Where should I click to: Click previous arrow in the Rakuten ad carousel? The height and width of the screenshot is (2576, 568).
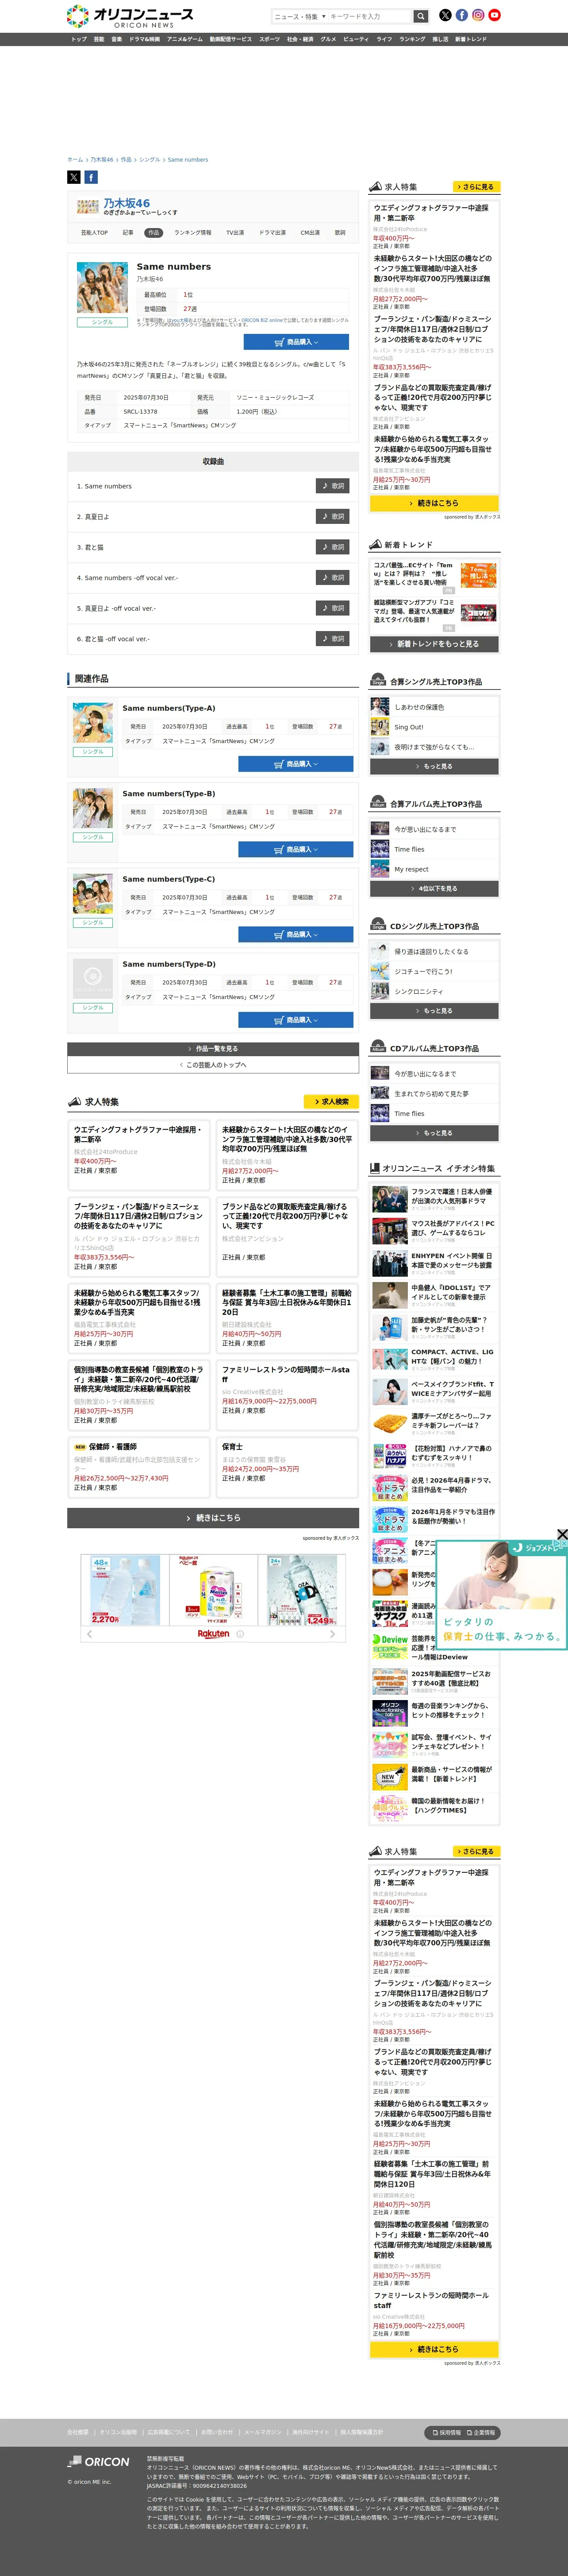(x=89, y=1634)
